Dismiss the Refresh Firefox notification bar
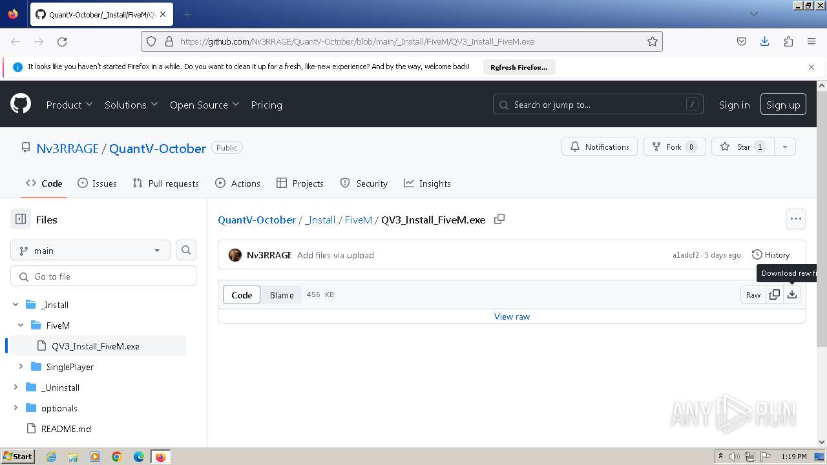Viewport: 827px width, 465px height. click(x=811, y=67)
